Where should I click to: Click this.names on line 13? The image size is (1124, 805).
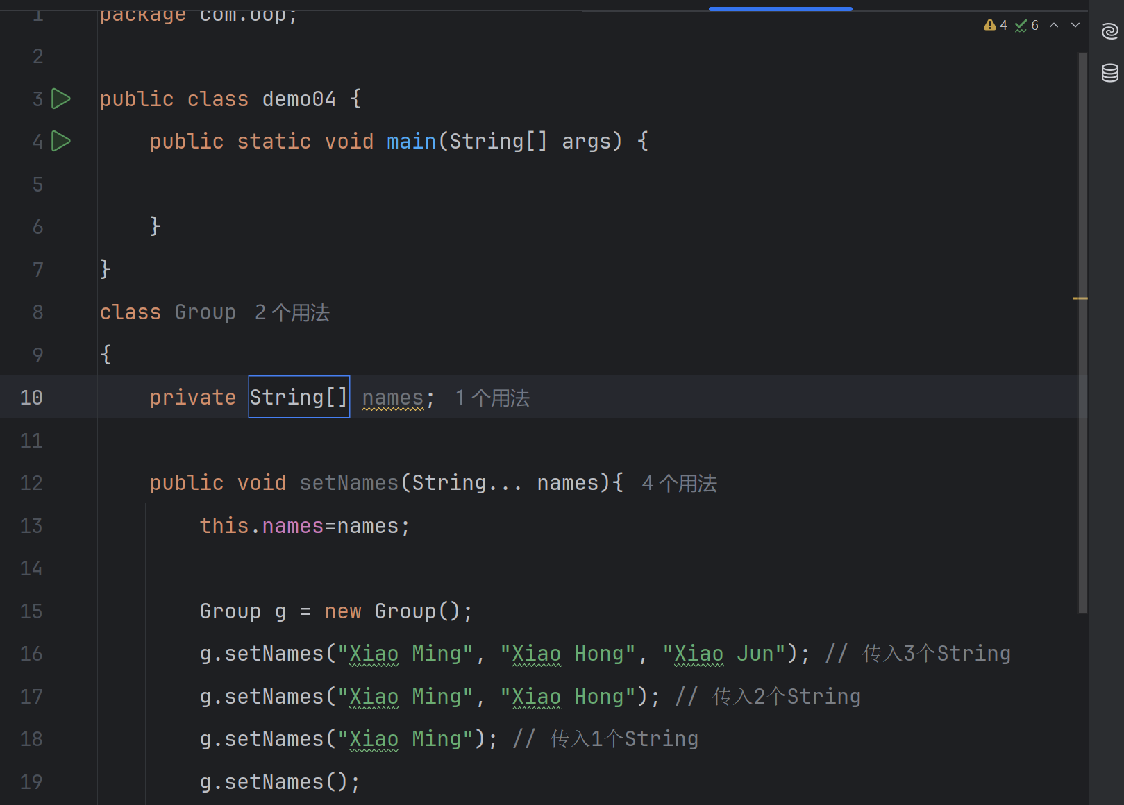coord(262,526)
